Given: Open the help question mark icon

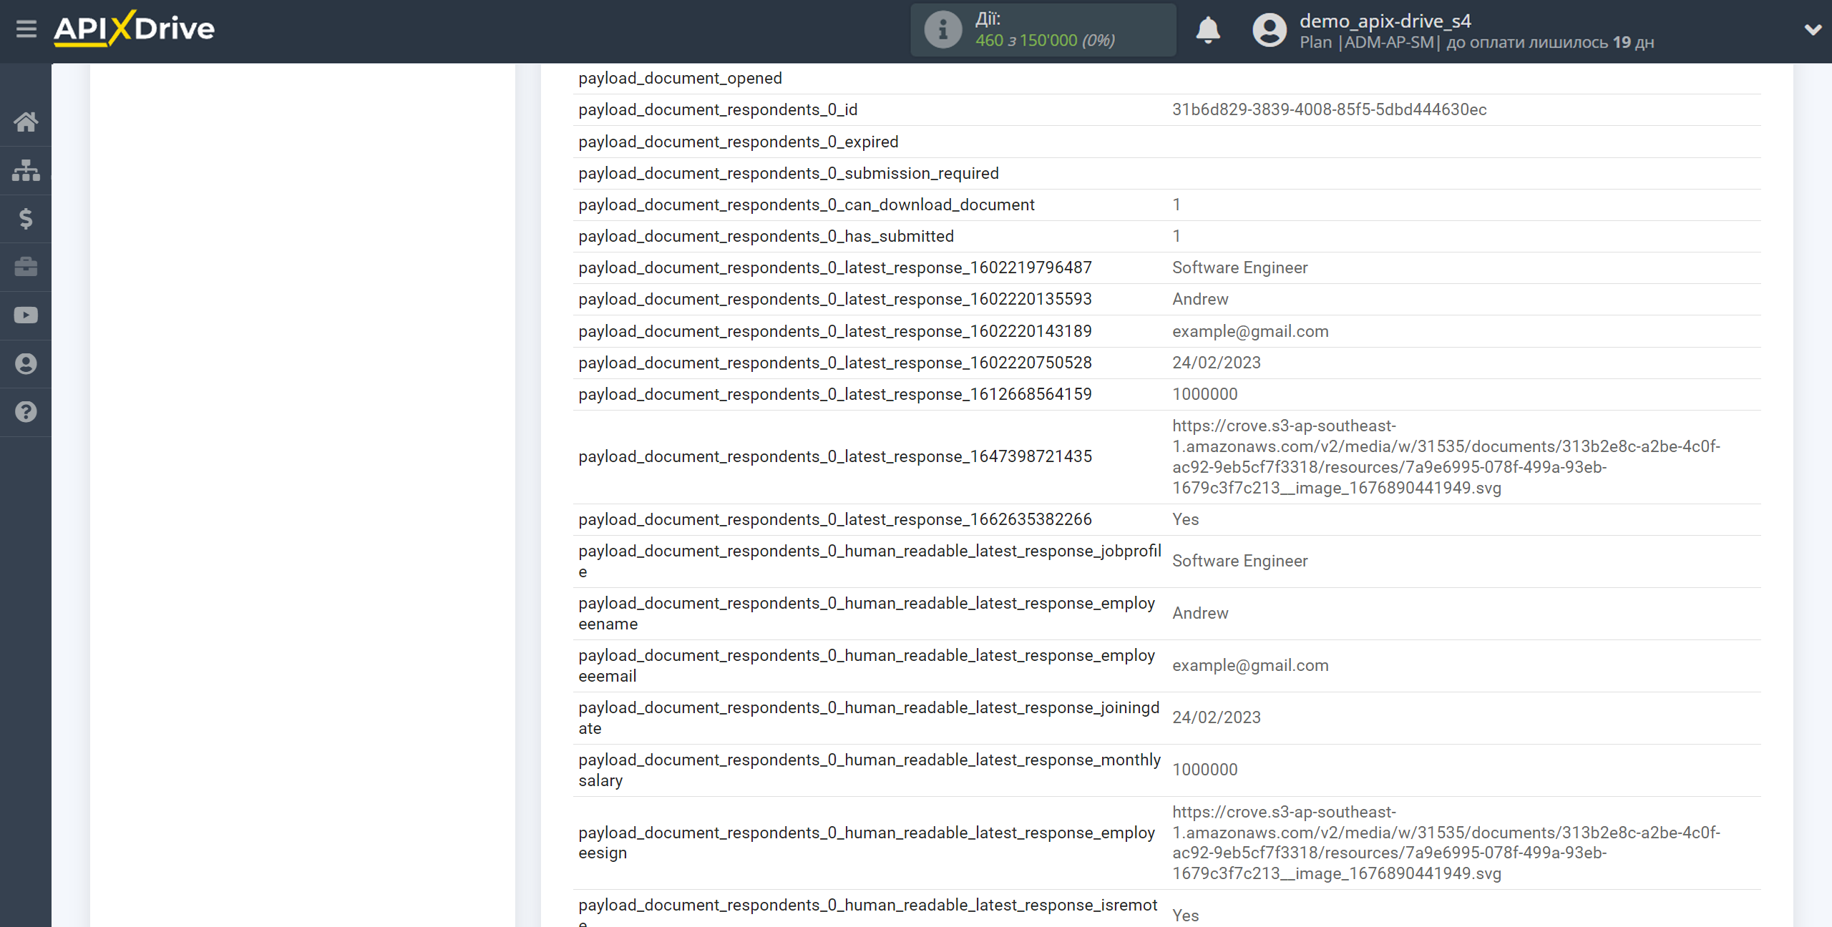Looking at the screenshot, I should pyautogui.click(x=26, y=412).
